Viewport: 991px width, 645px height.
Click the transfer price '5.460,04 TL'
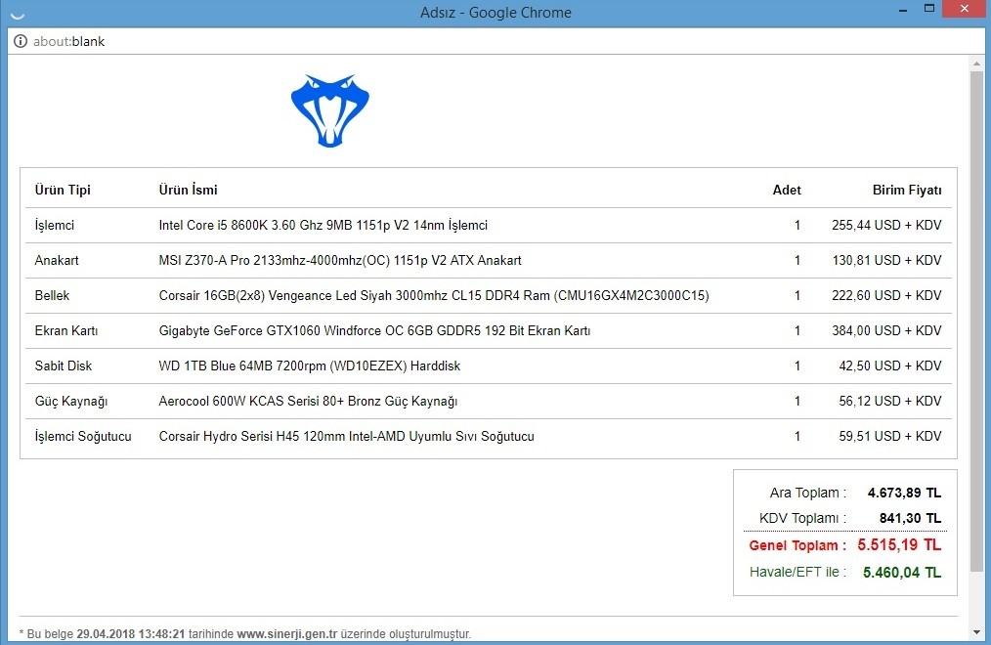(x=902, y=573)
